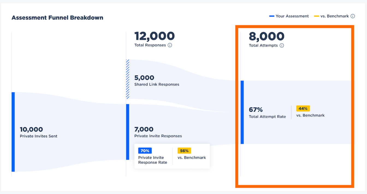
Task: Click the blue bar for Private Invites Sent
Action: click(13, 132)
